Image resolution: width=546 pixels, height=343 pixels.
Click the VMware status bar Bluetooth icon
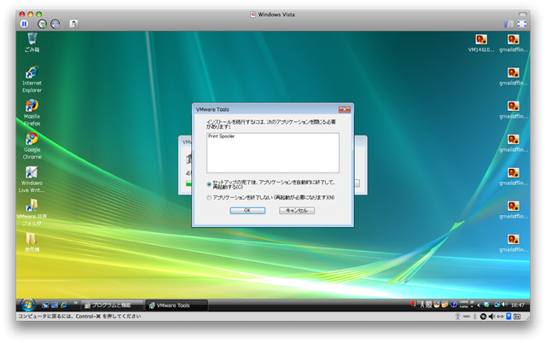pos(474,317)
